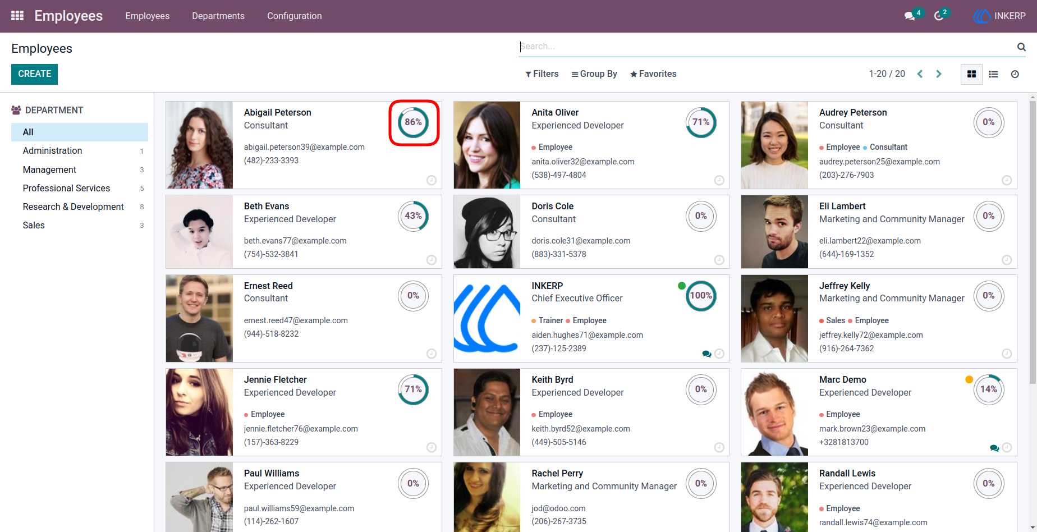Click INKERP's 100% progress gauge
1037x532 pixels.
pos(701,296)
